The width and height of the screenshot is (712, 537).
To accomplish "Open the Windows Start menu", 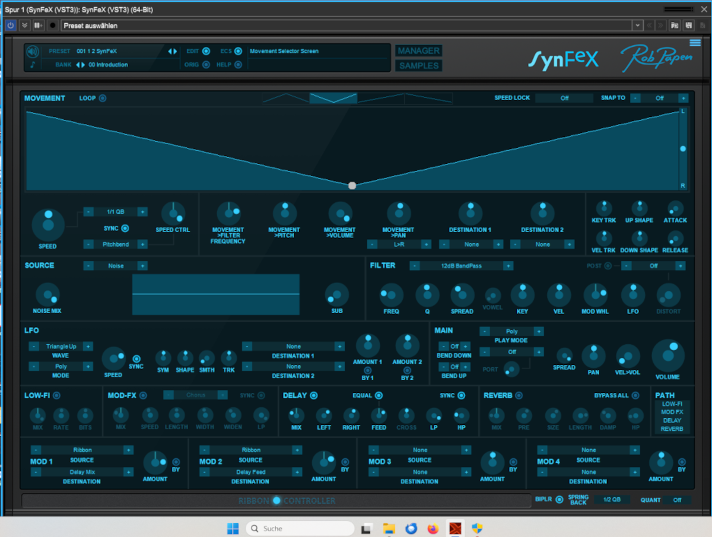I will point(233,528).
